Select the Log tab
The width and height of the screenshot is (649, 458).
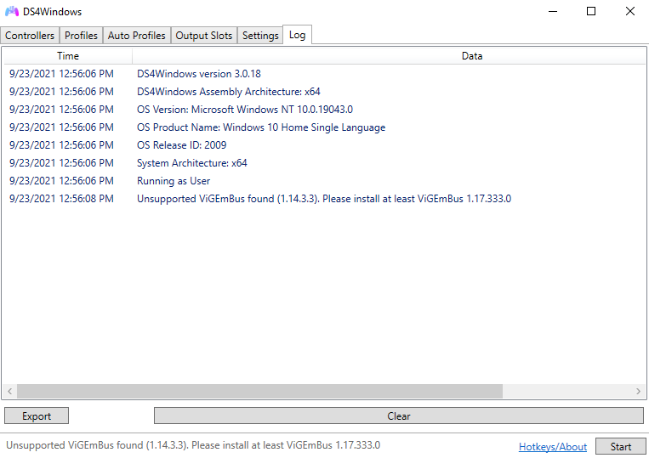coord(297,35)
